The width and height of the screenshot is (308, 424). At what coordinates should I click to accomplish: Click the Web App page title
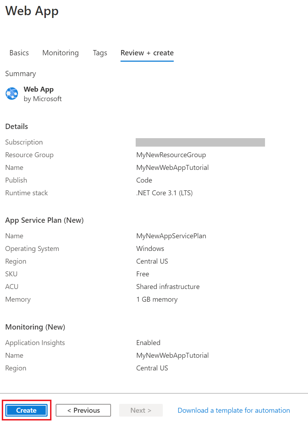[31, 11]
